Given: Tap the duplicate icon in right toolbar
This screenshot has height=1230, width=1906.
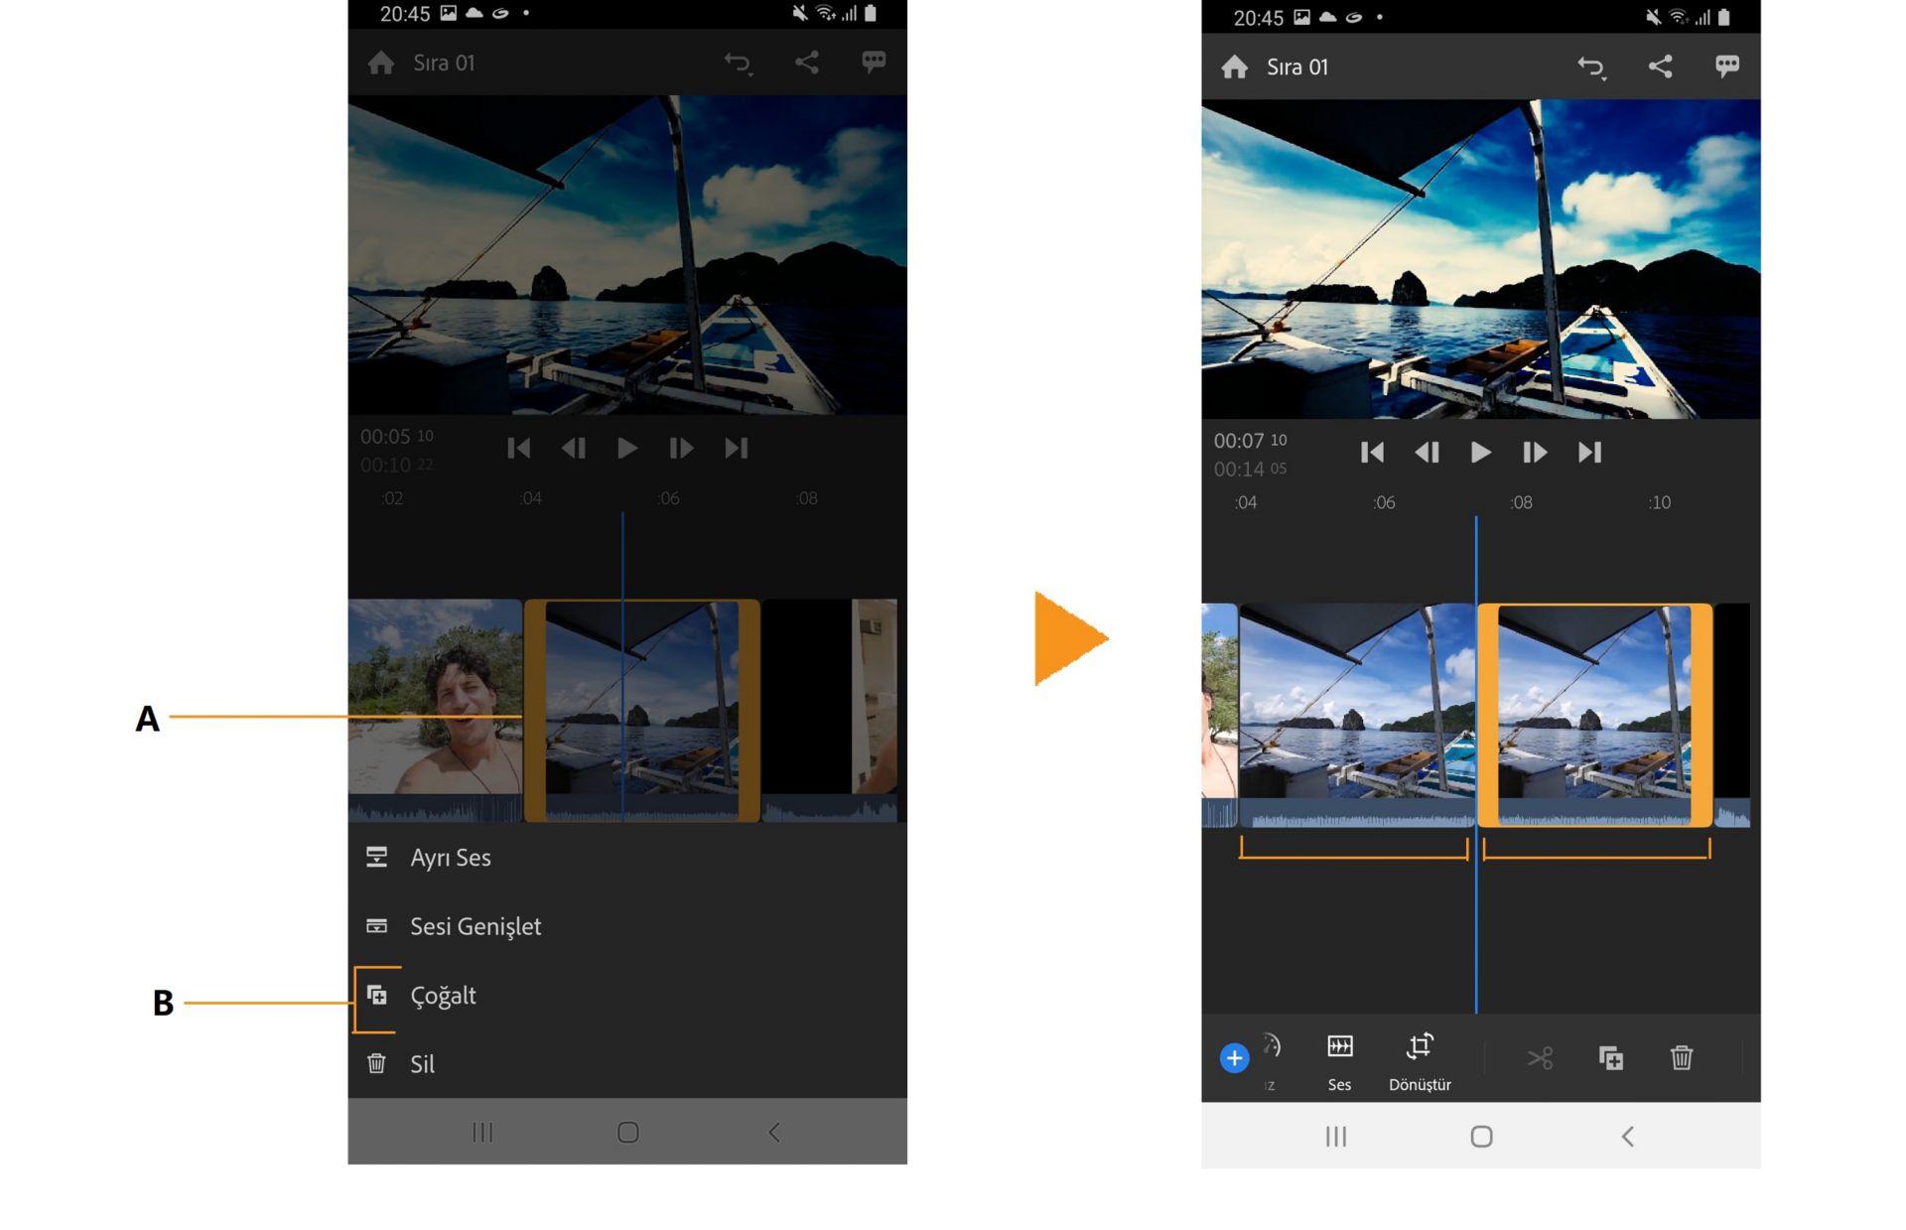Looking at the screenshot, I should tap(1610, 1058).
